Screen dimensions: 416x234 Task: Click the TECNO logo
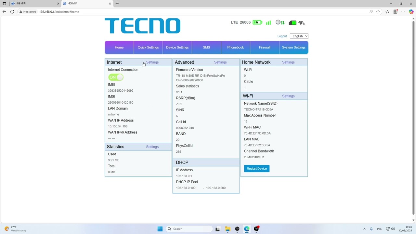coord(142,26)
